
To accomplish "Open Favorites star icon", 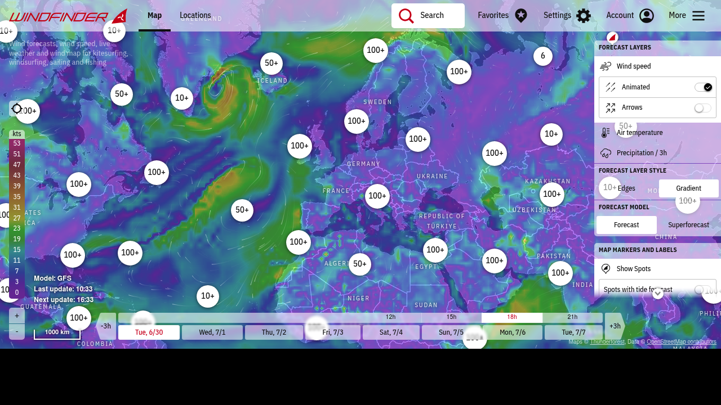I will (521, 16).
